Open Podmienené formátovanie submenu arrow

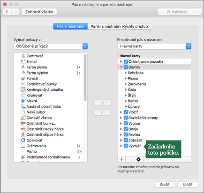pyautogui.click(x=79, y=157)
